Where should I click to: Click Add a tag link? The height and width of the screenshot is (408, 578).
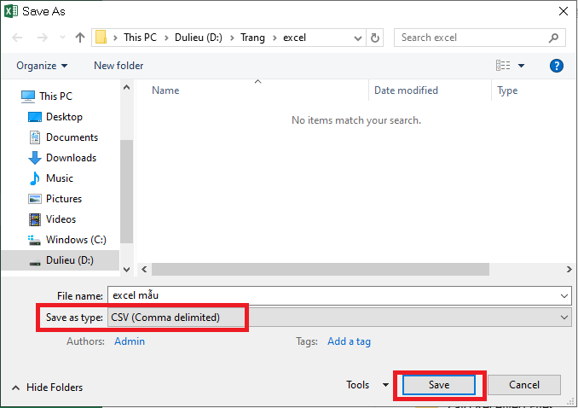pyautogui.click(x=349, y=341)
